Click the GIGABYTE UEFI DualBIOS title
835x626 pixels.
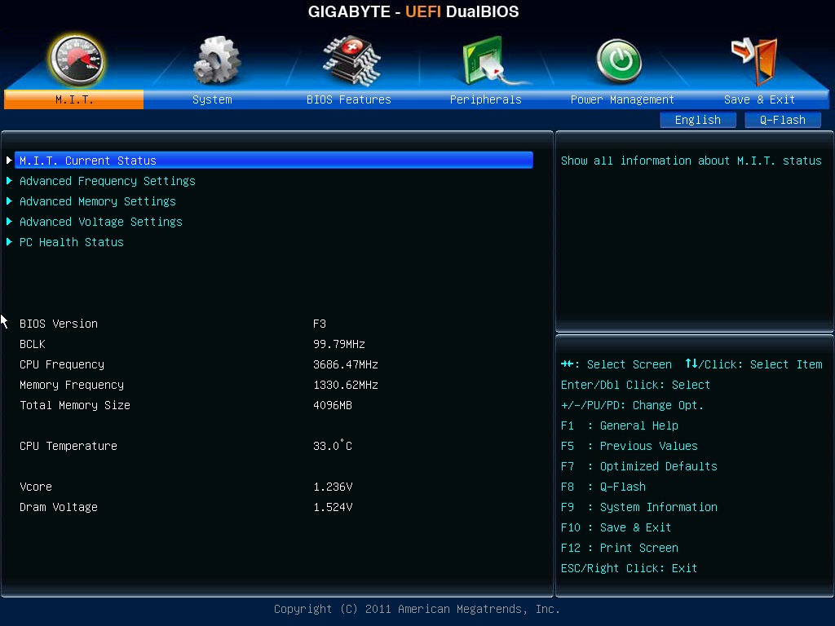coord(413,11)
